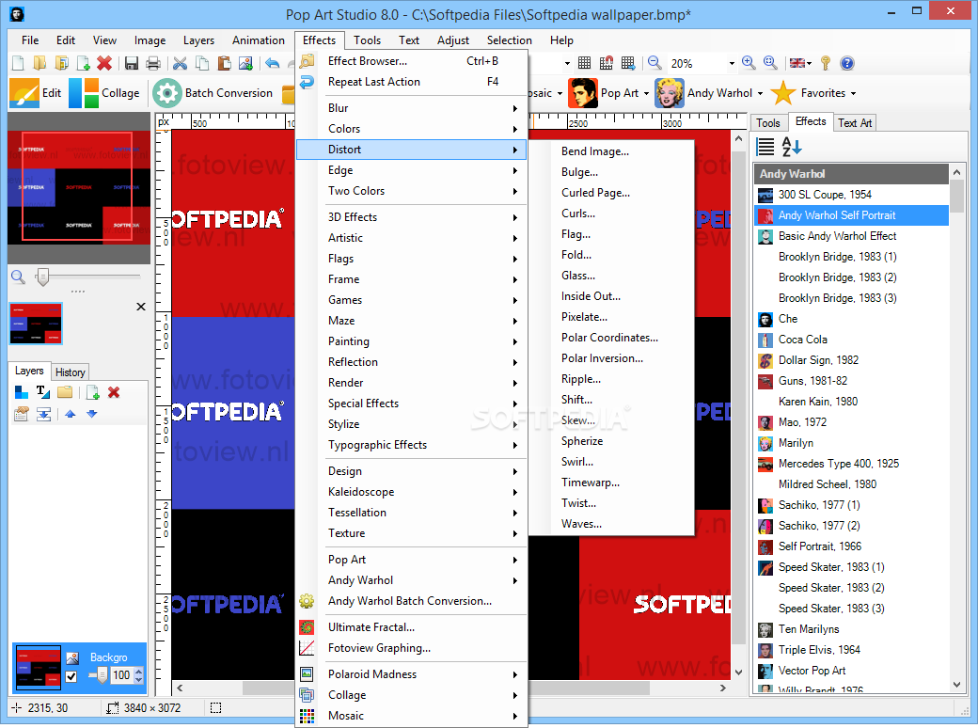Click the Cut scissors icon

181,63
